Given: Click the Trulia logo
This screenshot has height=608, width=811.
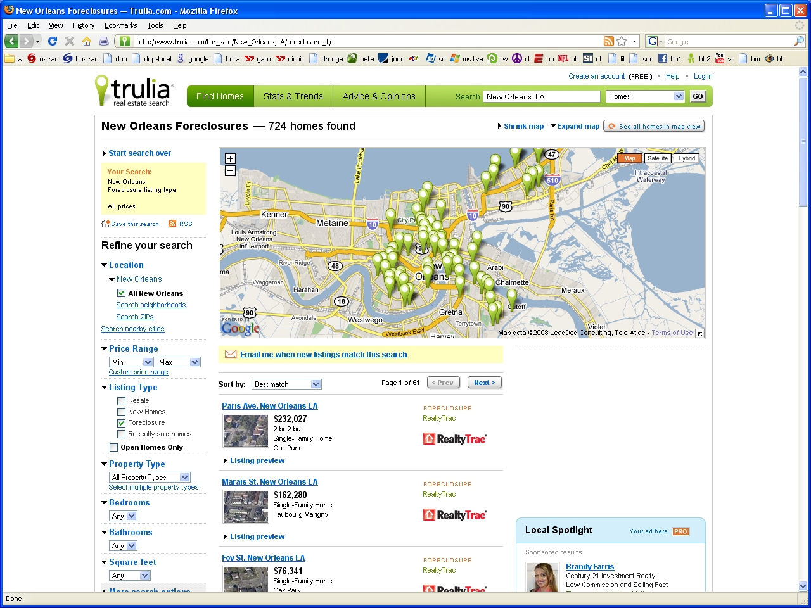Looking at the screenshot, I should 134,91.
